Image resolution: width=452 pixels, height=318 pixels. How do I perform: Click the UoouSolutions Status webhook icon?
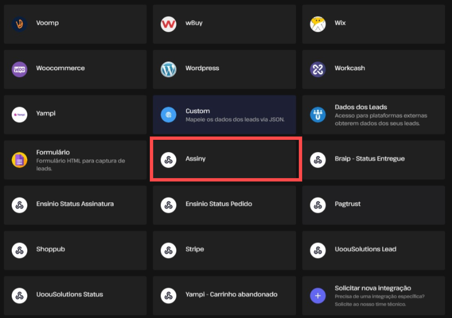click(x=19, y=295)
